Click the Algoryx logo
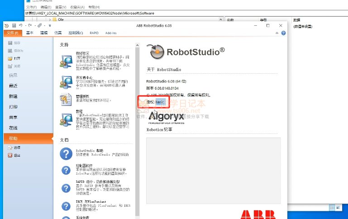 166,118
